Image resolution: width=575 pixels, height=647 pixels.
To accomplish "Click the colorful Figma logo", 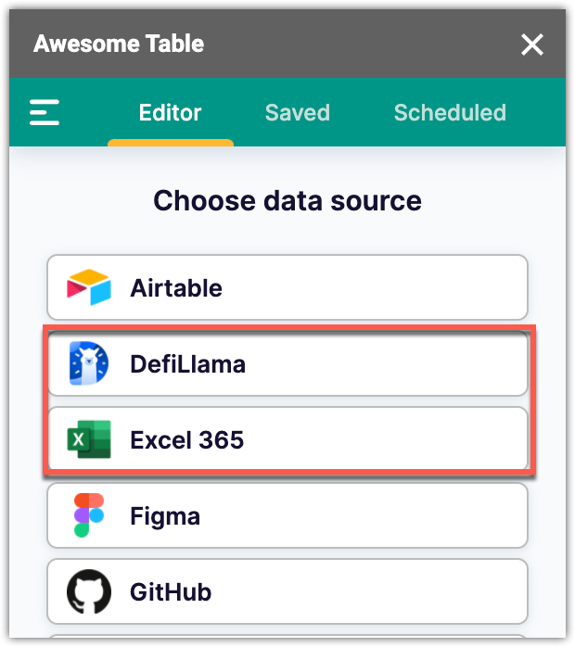I will point(89,515).
